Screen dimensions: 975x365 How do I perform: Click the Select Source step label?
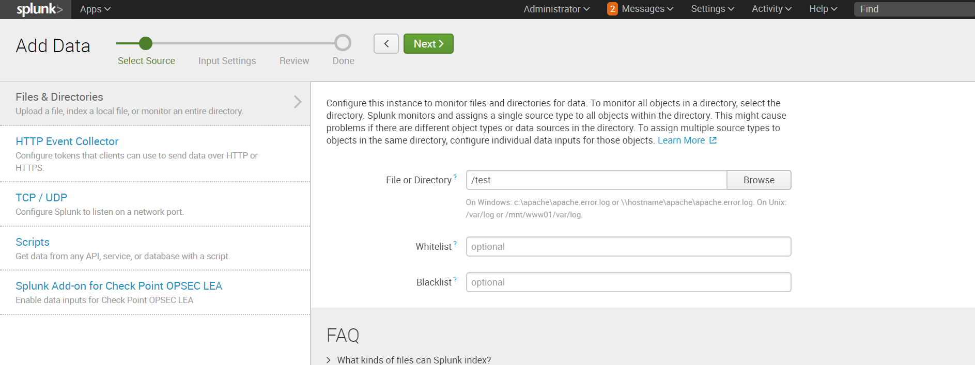click(x=146, y=61)
